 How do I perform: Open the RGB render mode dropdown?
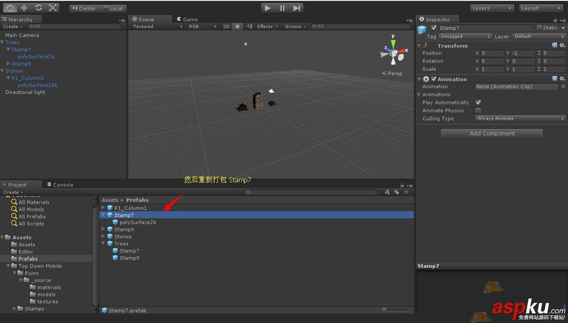point(203,26)
